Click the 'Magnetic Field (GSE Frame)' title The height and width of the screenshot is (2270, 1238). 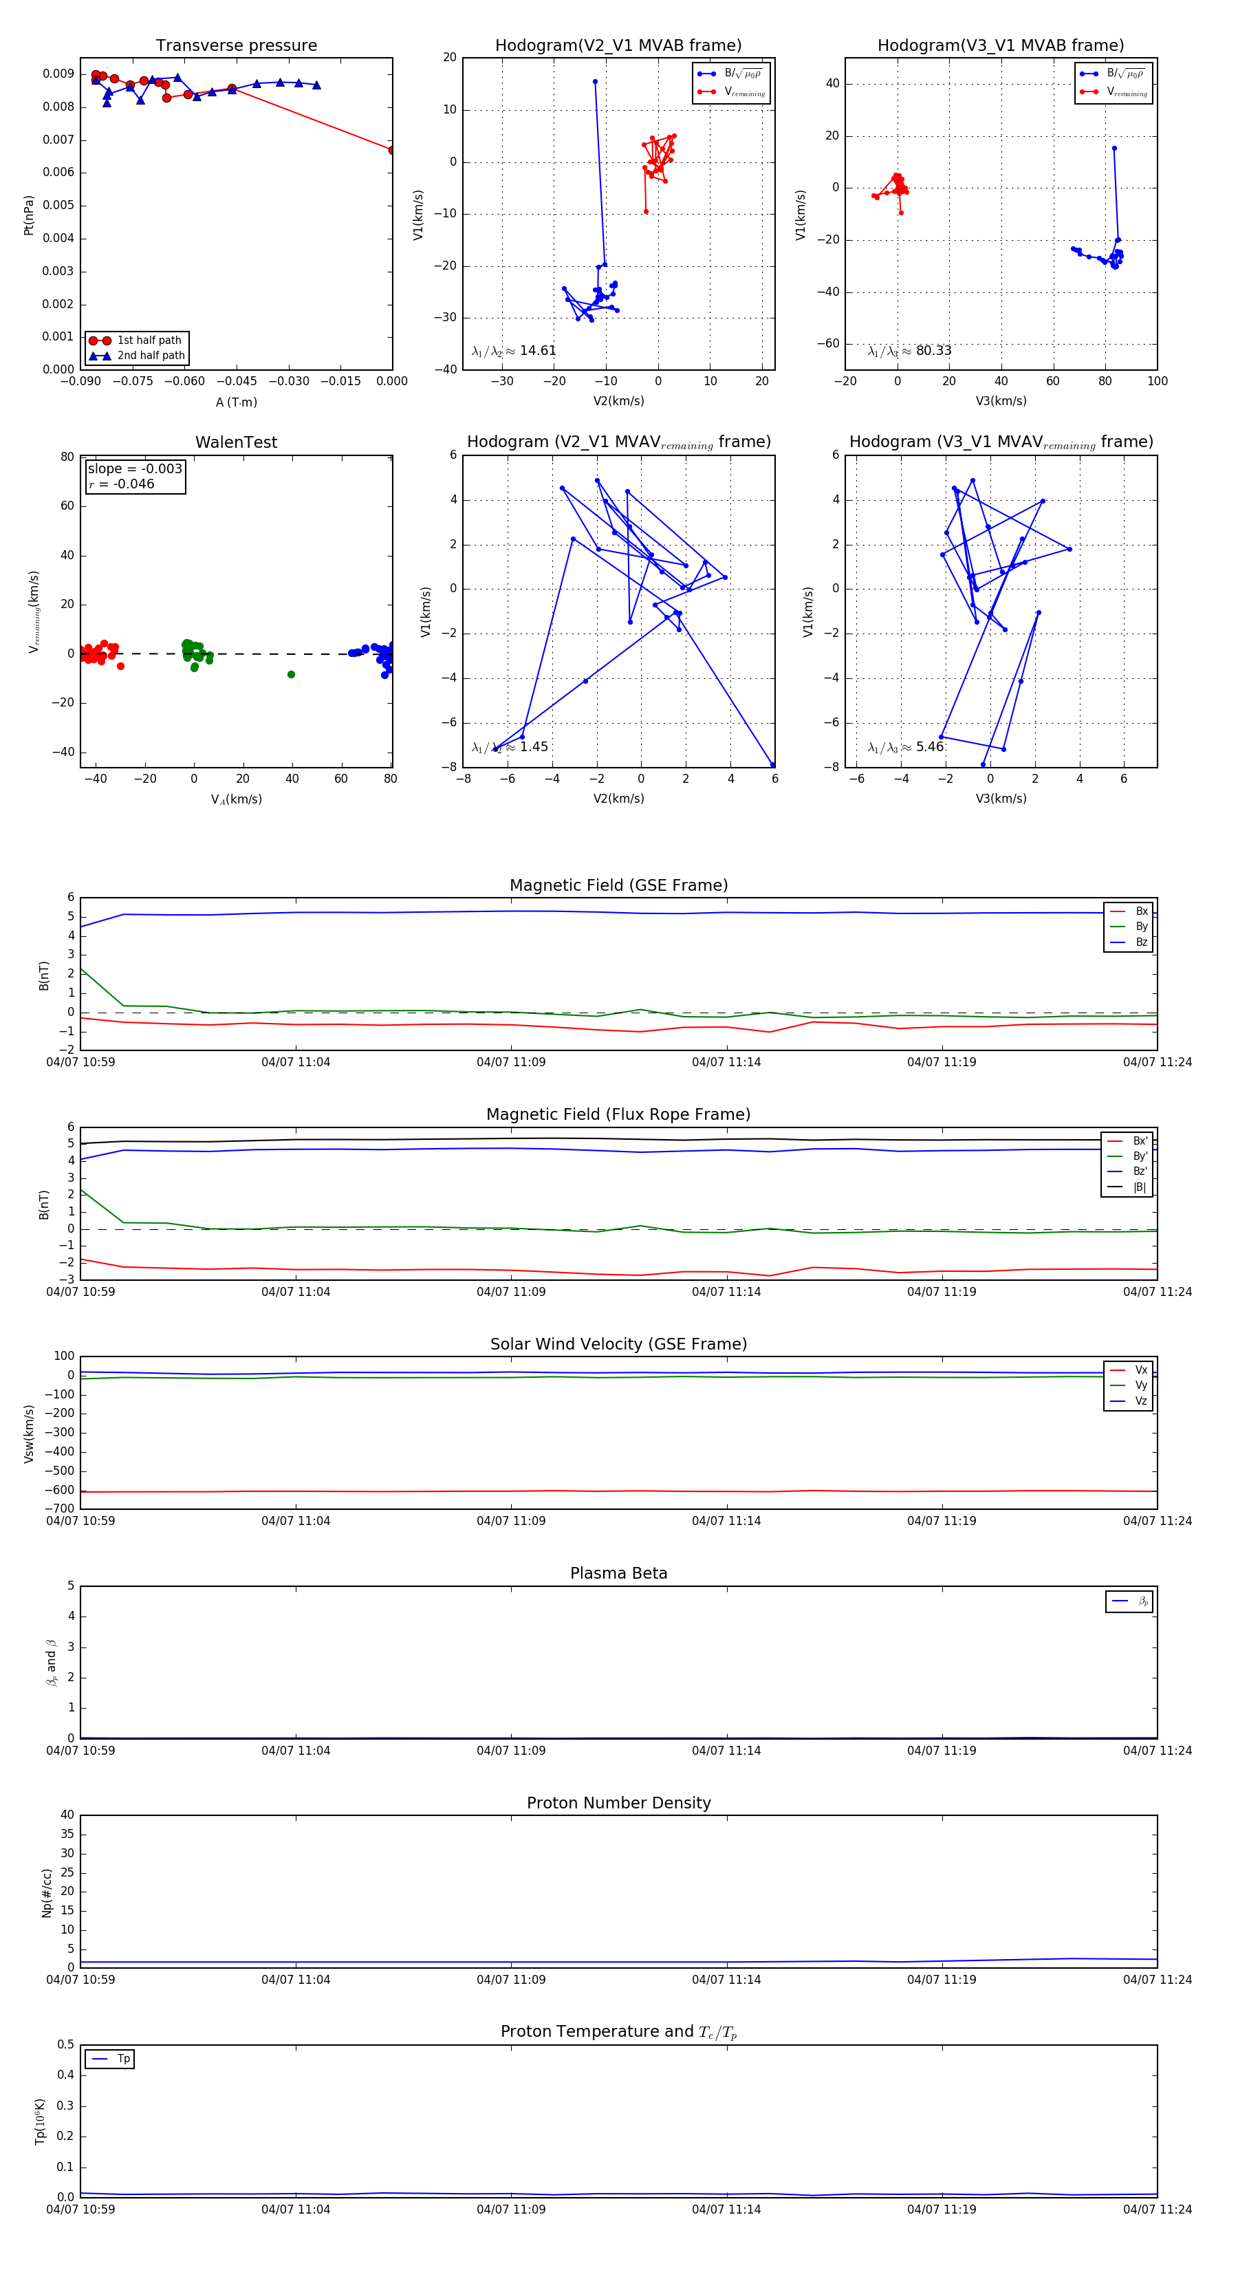[618, 885]
